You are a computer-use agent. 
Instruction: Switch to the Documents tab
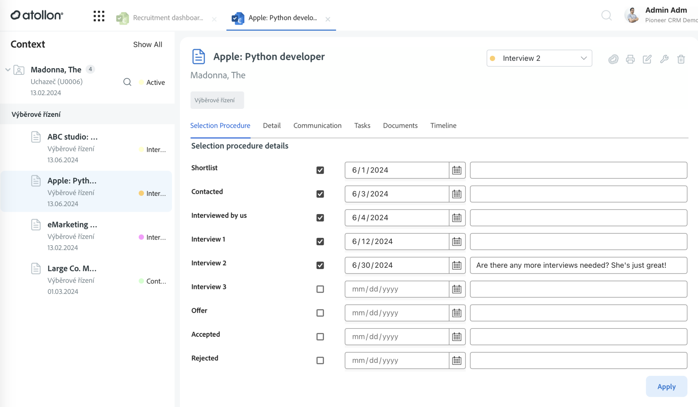[400, 126]
